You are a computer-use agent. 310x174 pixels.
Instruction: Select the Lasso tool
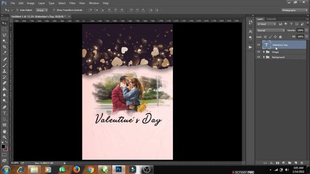4,35
